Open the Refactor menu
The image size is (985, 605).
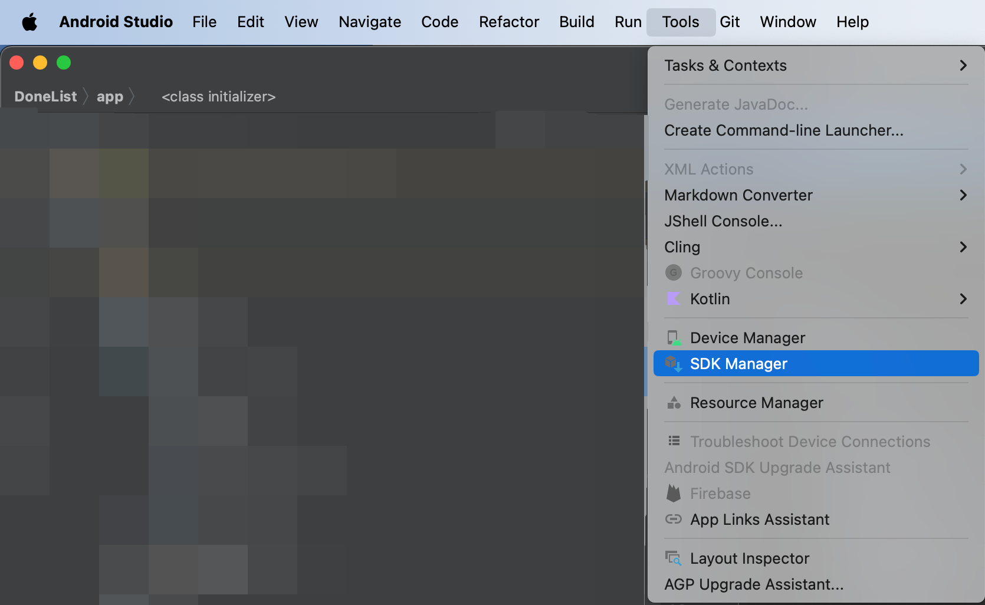(509, 22)
